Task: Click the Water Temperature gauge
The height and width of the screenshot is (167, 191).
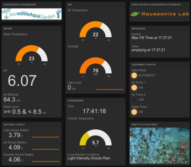Action: click(x=32, y=54)
